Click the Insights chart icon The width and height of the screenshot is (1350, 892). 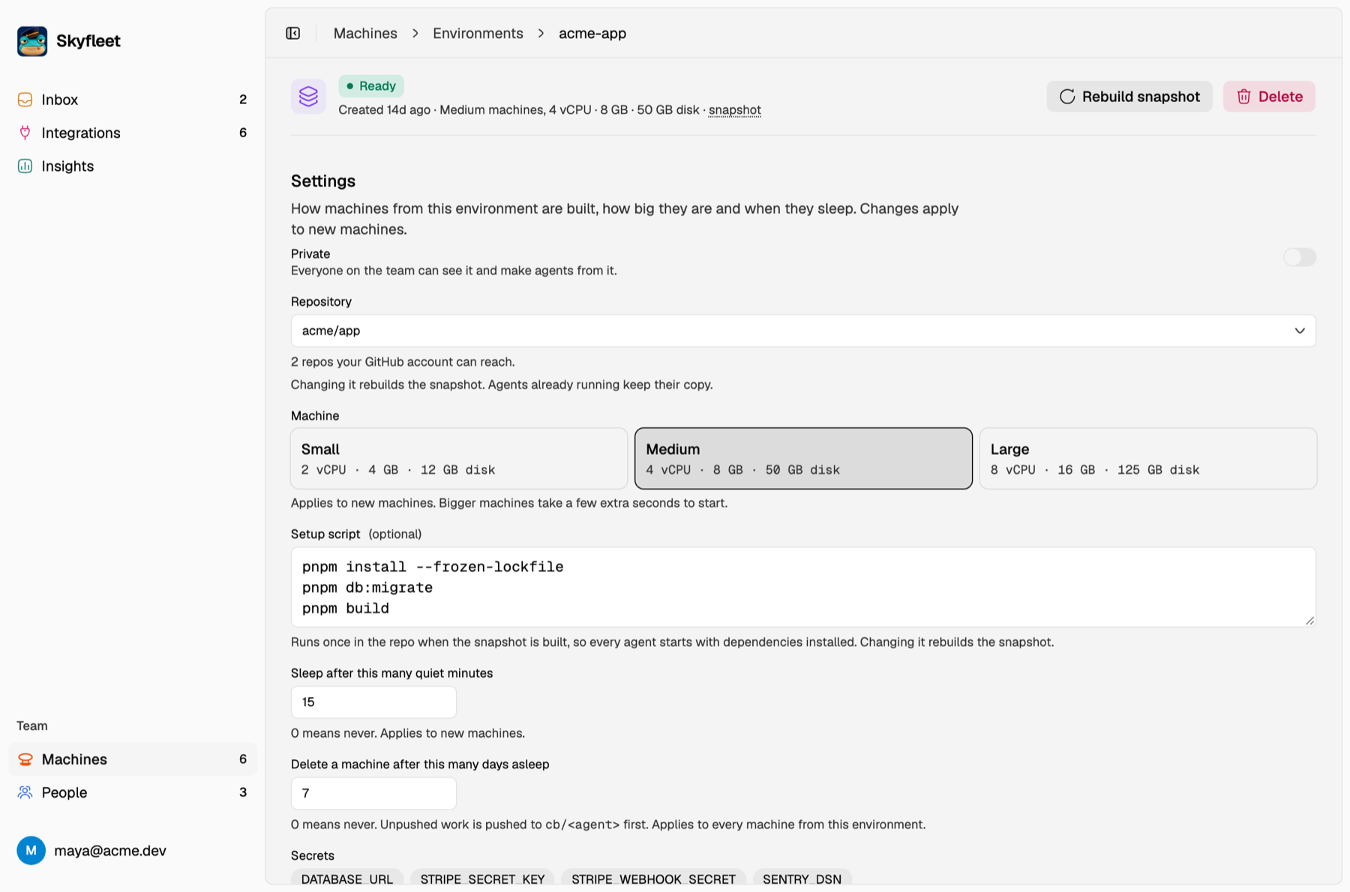tap(25, 166)
